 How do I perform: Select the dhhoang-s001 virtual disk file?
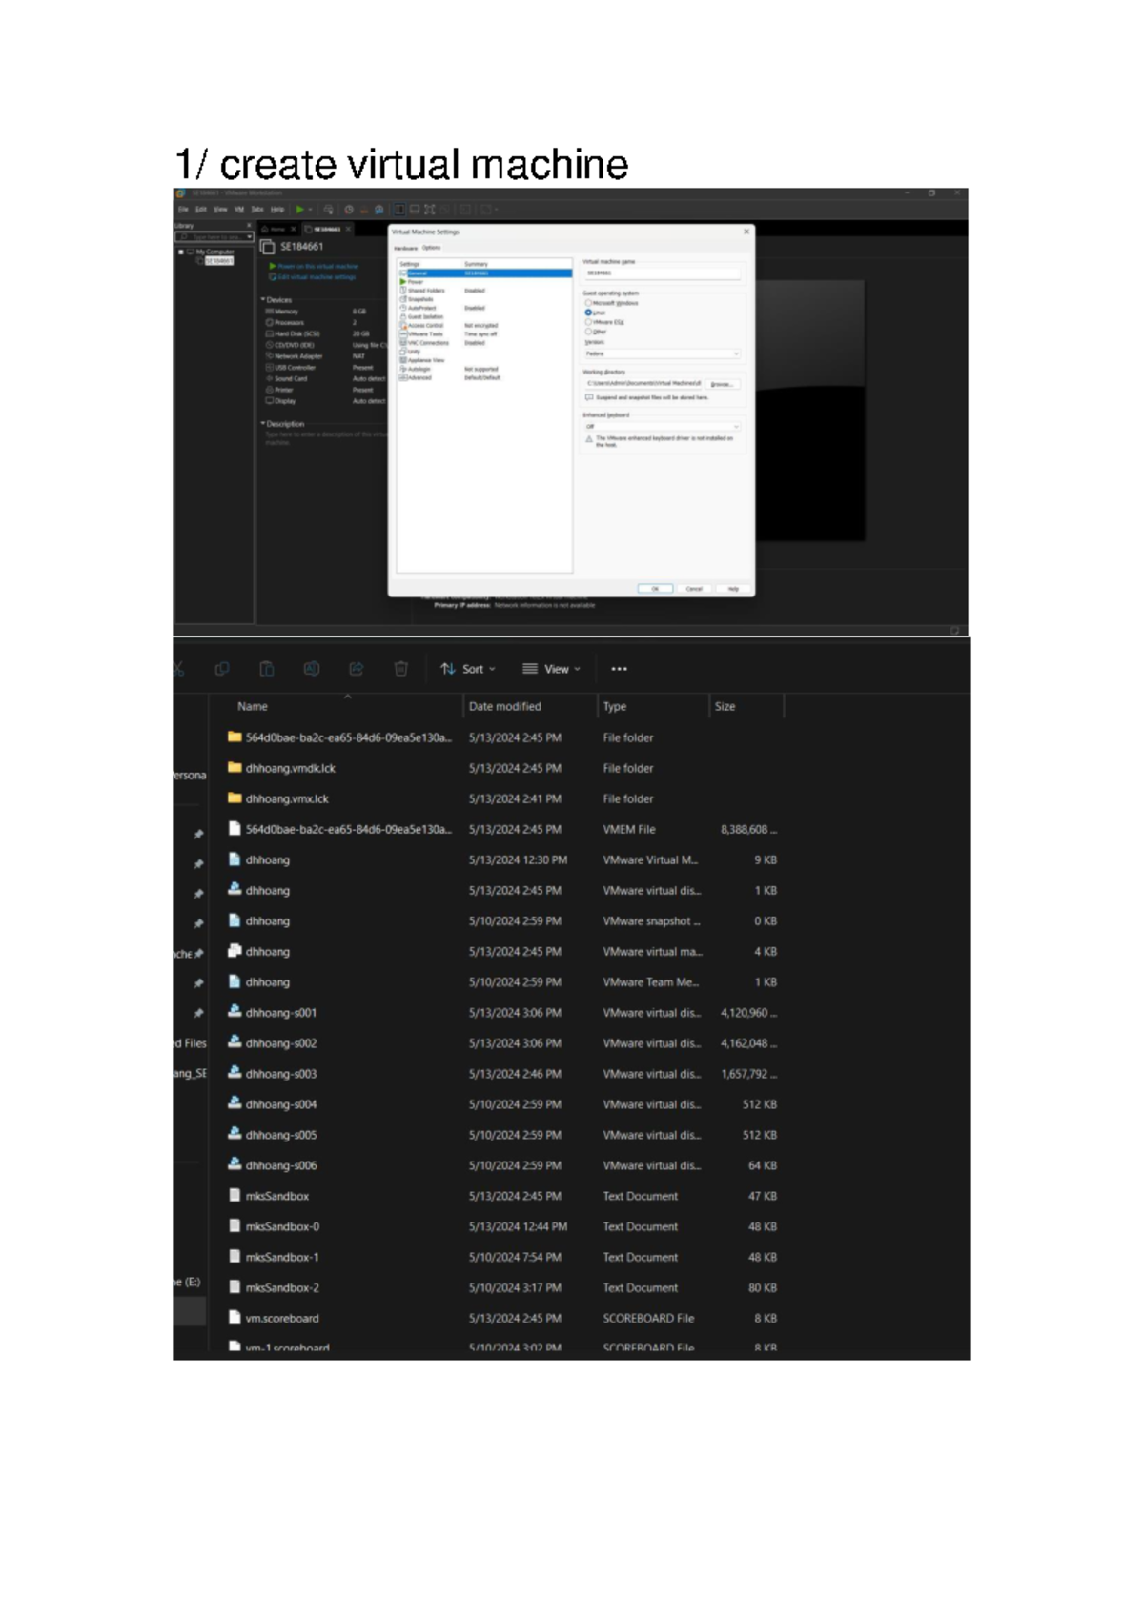(x=502, y=1012)
